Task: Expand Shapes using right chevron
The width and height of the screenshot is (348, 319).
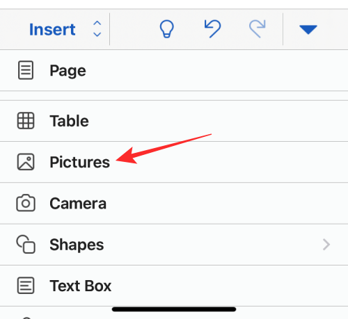Action: pyautogui.click(x=326, y=245)
